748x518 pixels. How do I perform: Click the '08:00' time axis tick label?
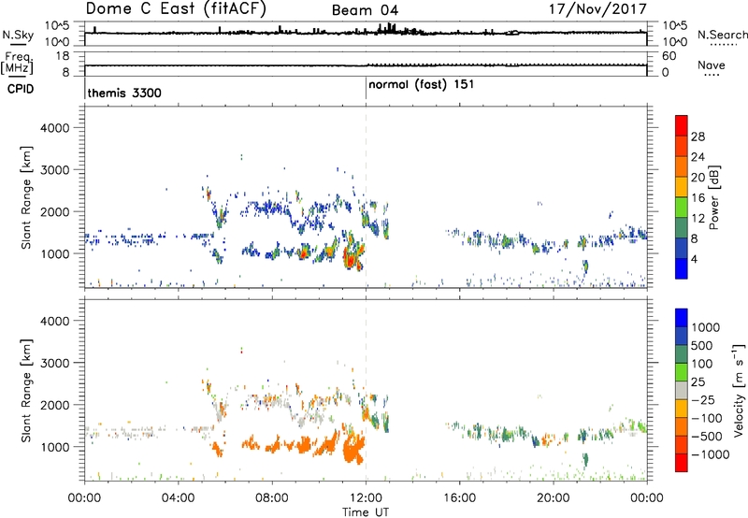[272, 498]
